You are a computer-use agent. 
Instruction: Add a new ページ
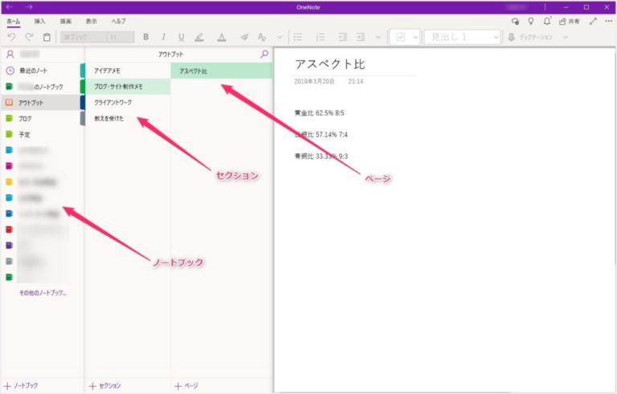click(186, 386)
